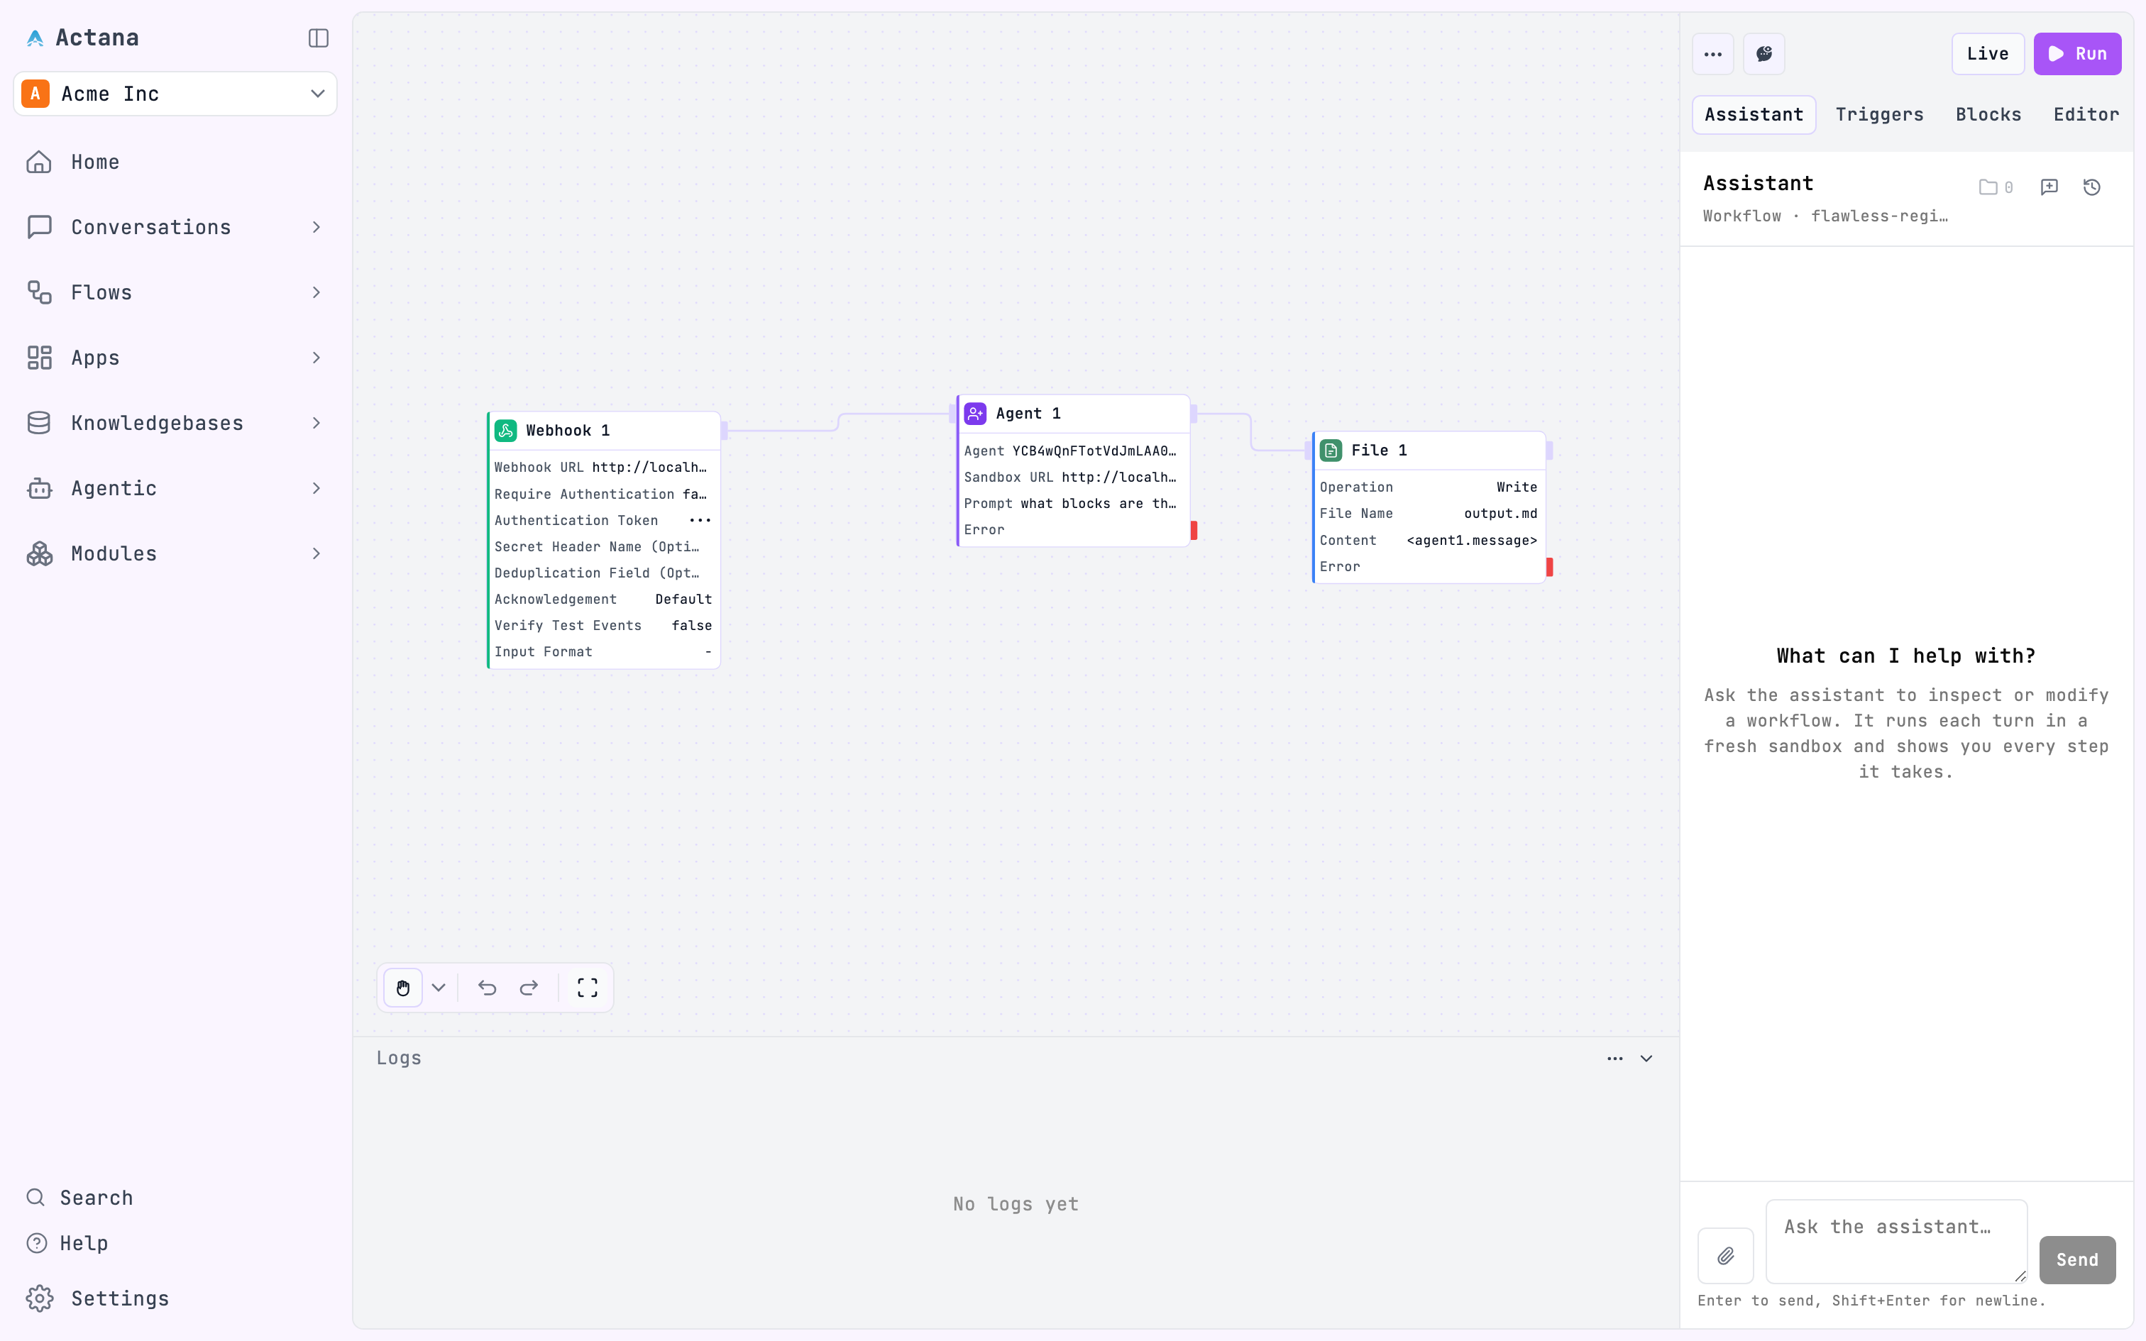Click the Send button
This screenshot has height=1341, width=2146.
click(x=2077, y=1259)
